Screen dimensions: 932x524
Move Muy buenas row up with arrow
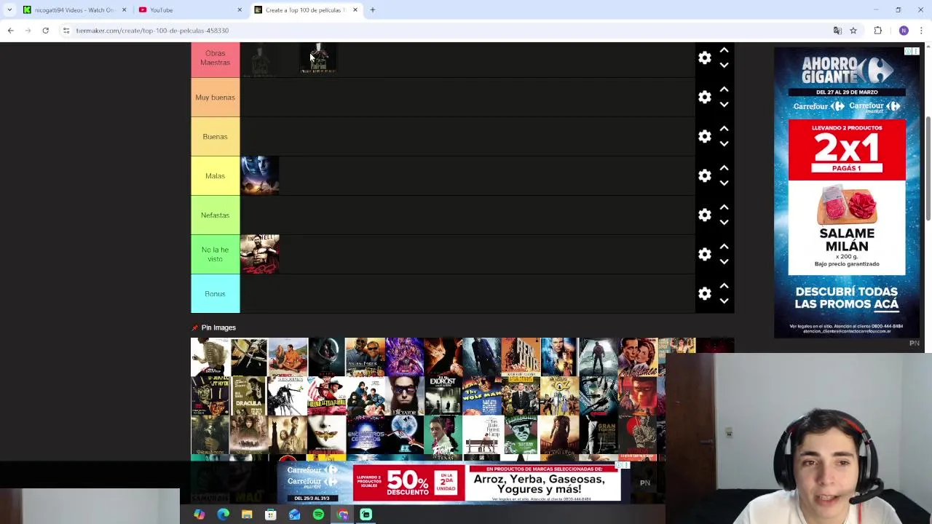tap(724, 90)
